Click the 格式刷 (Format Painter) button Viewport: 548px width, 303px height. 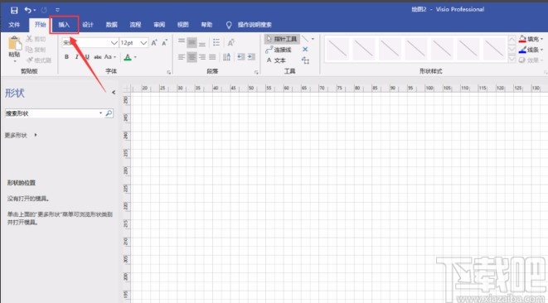[x=39, y=60]
